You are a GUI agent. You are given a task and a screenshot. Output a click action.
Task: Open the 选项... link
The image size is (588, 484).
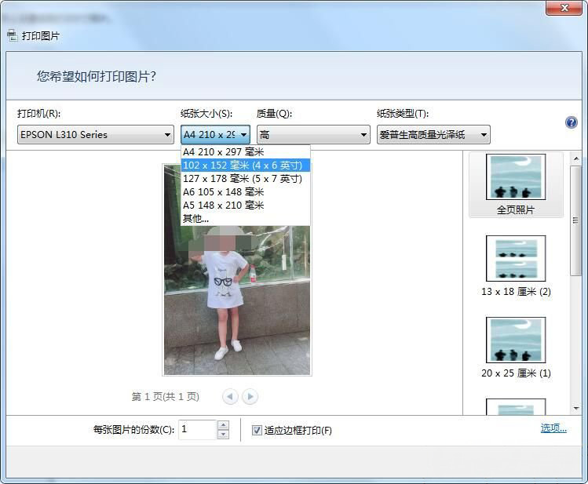(x=553, y=428)
